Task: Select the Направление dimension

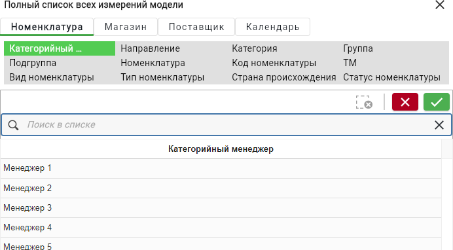Action: 150,48
